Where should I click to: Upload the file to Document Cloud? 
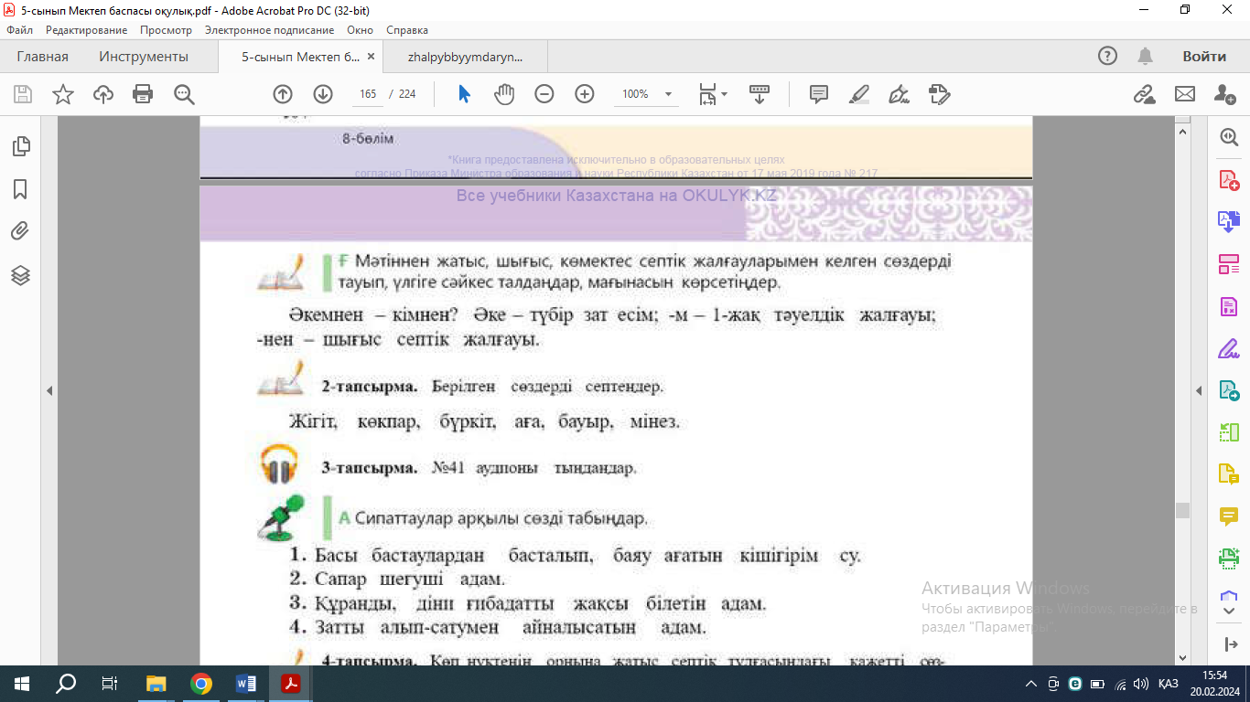[103, 94]
